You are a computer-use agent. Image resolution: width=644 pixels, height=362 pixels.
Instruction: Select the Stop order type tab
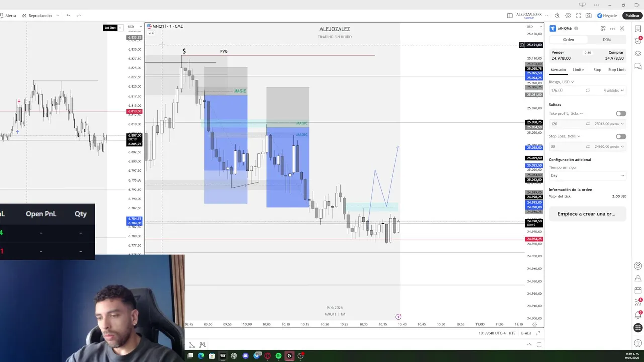[x=597, y=70]
